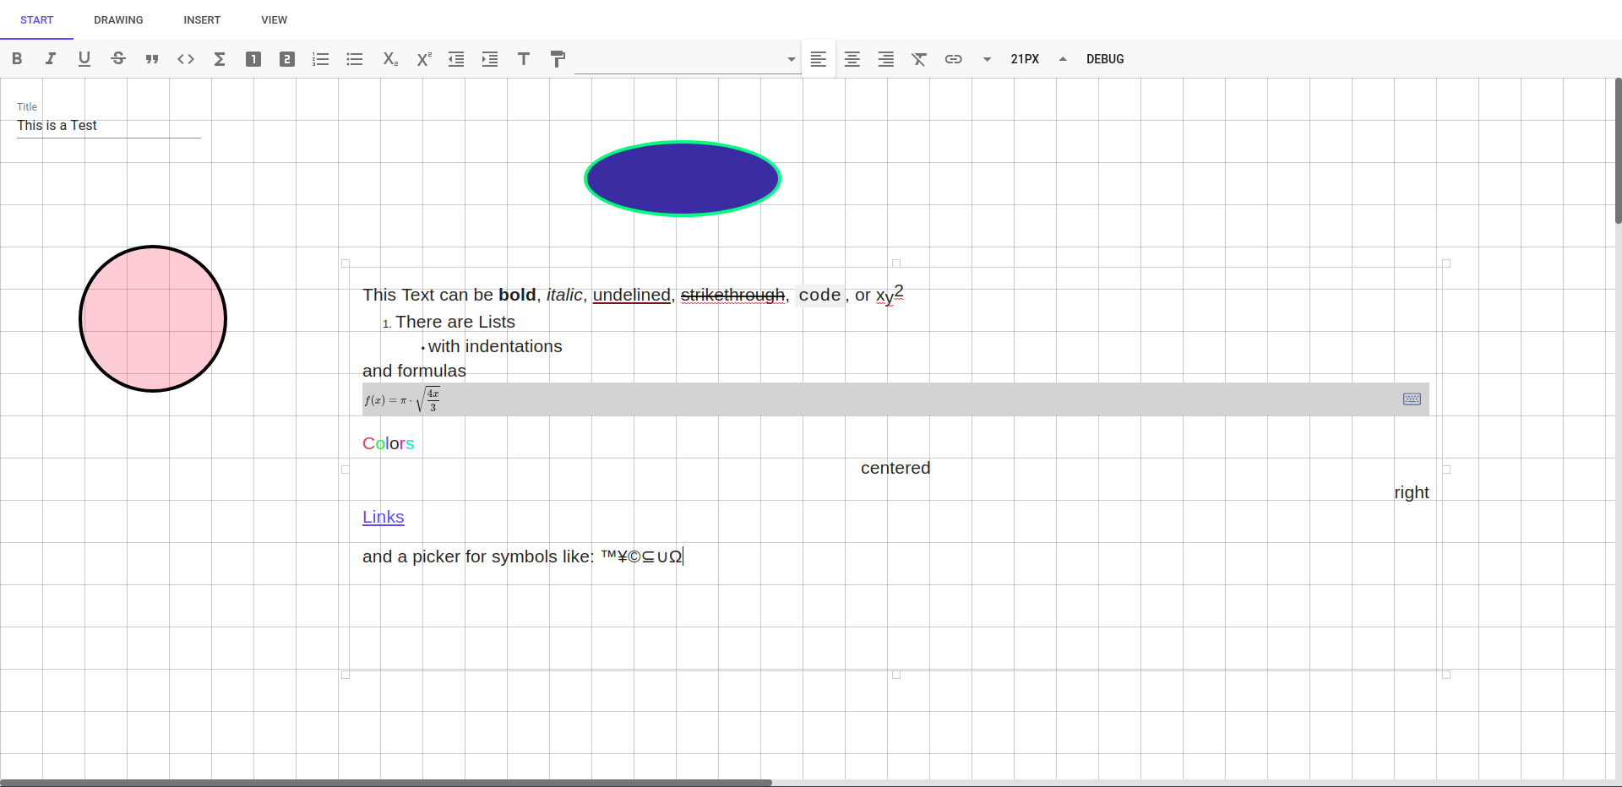
Task: Toggle underline formatting
Action: (x=84, y=59)
